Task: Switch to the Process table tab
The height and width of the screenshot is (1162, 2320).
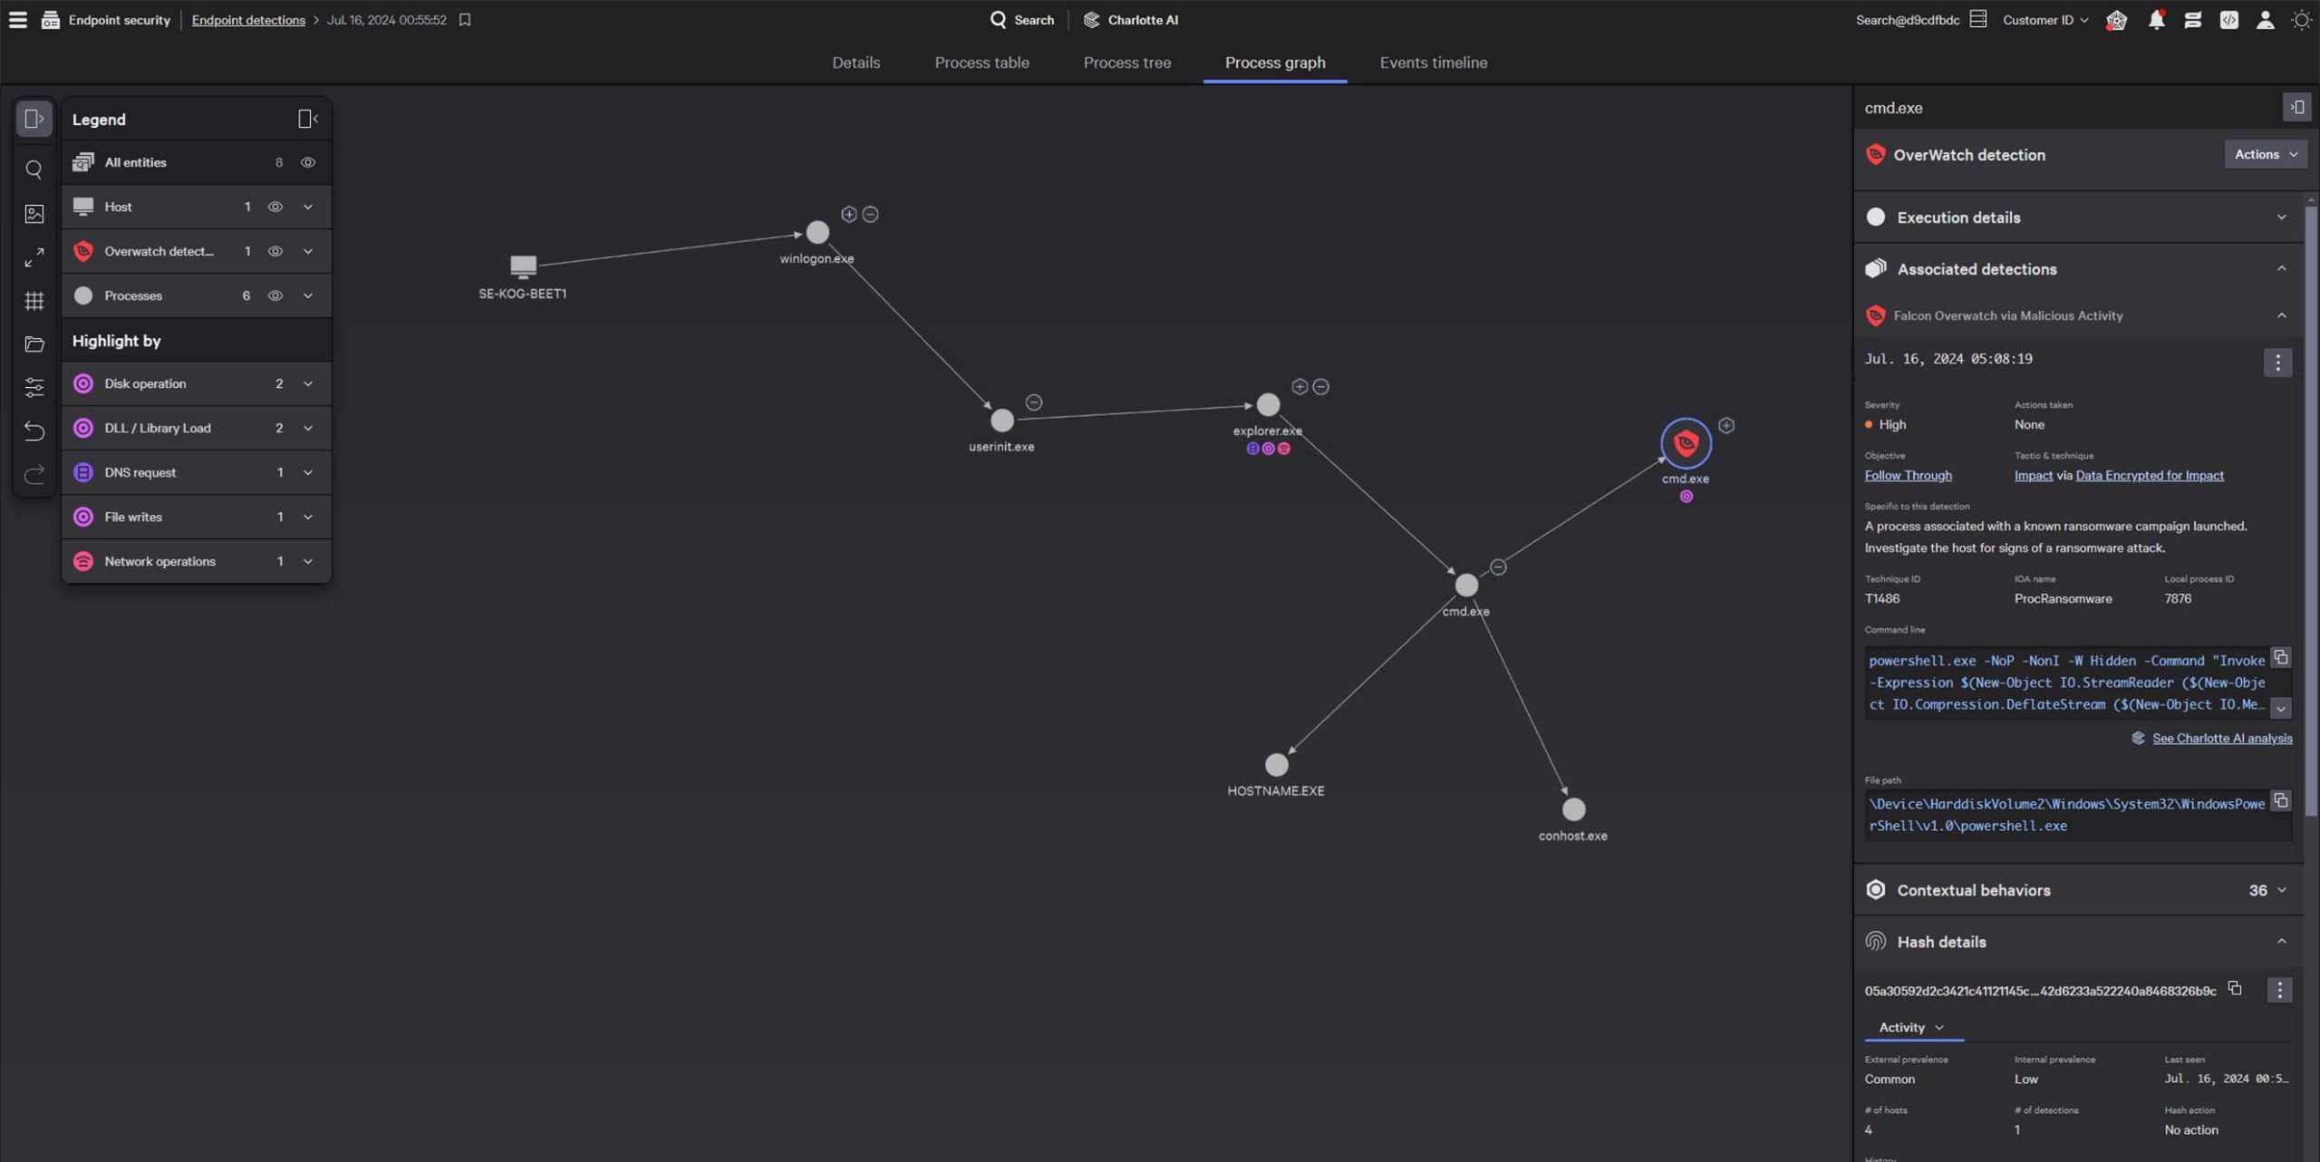Action: click(981, 63)
